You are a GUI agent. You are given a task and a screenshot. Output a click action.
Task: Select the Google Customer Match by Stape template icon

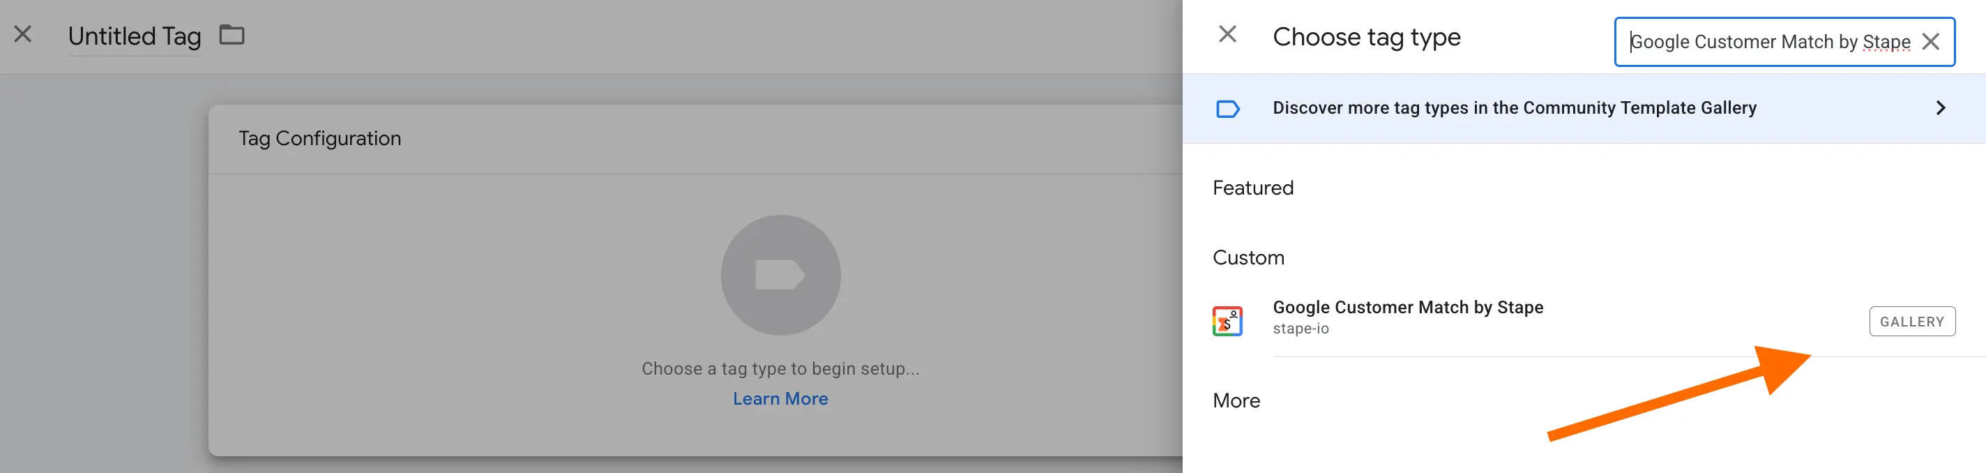pos(1227,320)
